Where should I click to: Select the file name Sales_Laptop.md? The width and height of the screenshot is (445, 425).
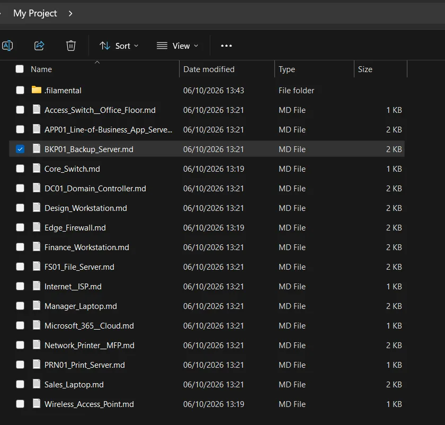click(74, 384)
